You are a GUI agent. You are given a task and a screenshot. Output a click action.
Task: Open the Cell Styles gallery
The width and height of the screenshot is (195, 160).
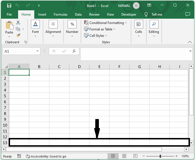click(96, 36)
